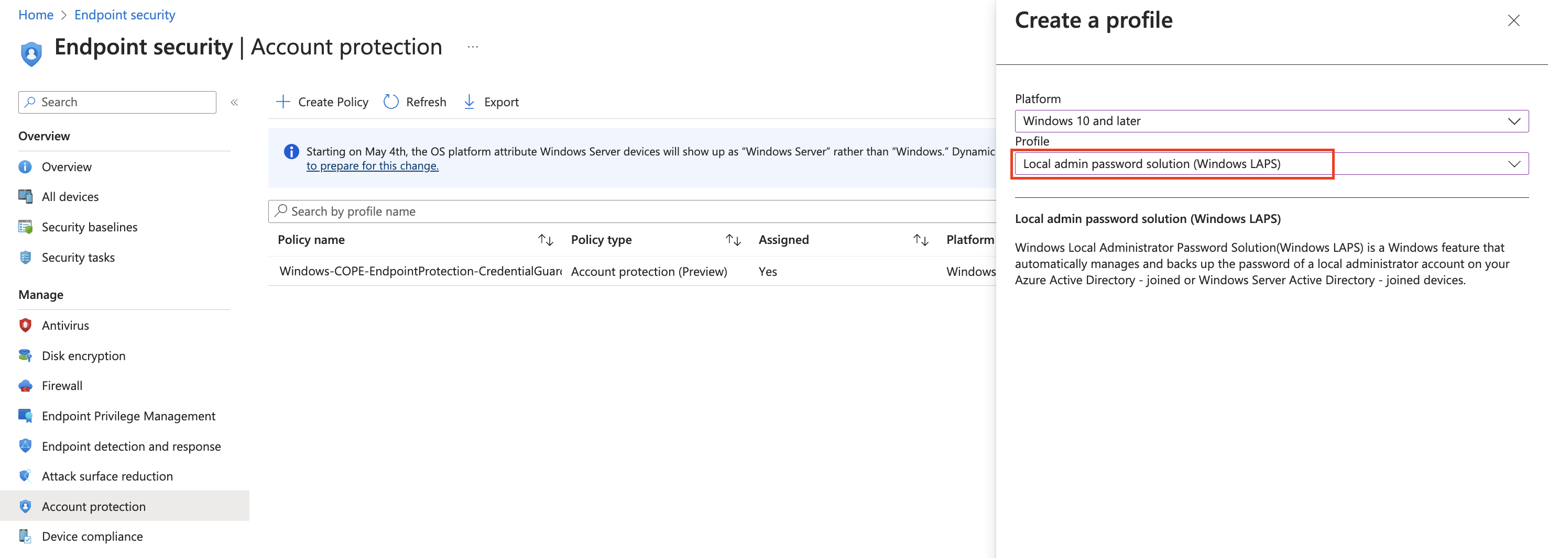Click the Device compliance icon

pos(25,537)
